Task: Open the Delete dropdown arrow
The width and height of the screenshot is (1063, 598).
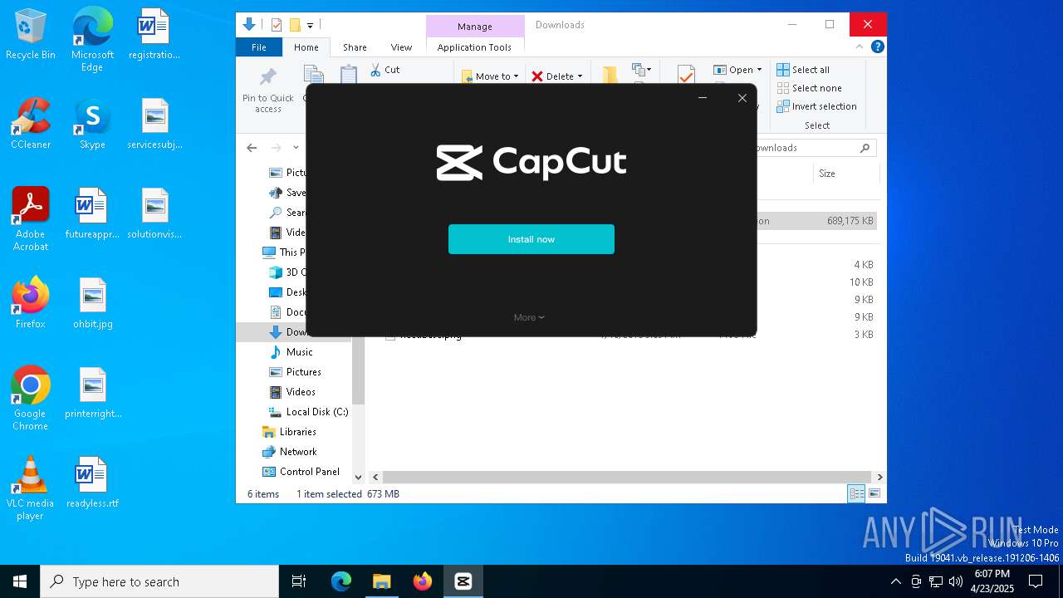Action: (x=580, y=76)
